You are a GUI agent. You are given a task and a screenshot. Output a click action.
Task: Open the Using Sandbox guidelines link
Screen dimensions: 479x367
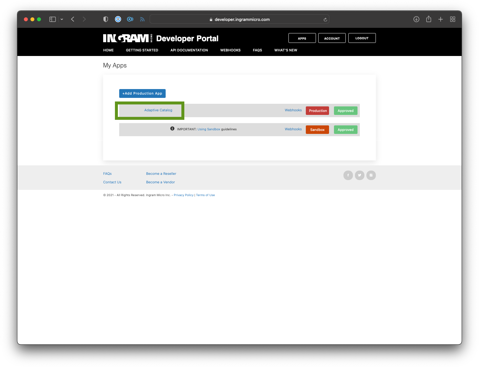209,129
